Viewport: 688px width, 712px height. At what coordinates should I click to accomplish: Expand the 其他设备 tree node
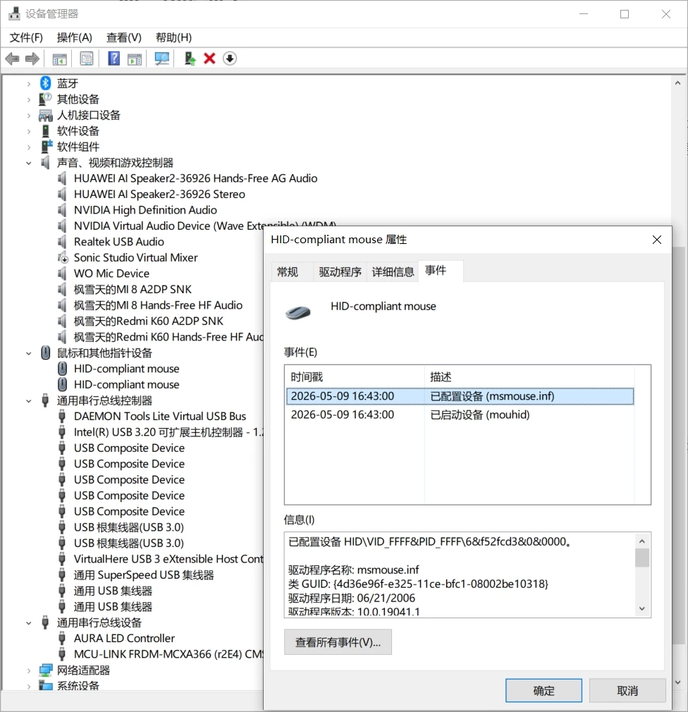[x=29, y=99]
